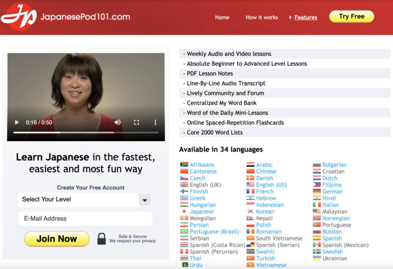Open video fullscreen mode
Screen dimensions: 393x269
point(136,122)
